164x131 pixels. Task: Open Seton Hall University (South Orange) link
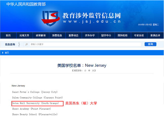pos(35,103)
